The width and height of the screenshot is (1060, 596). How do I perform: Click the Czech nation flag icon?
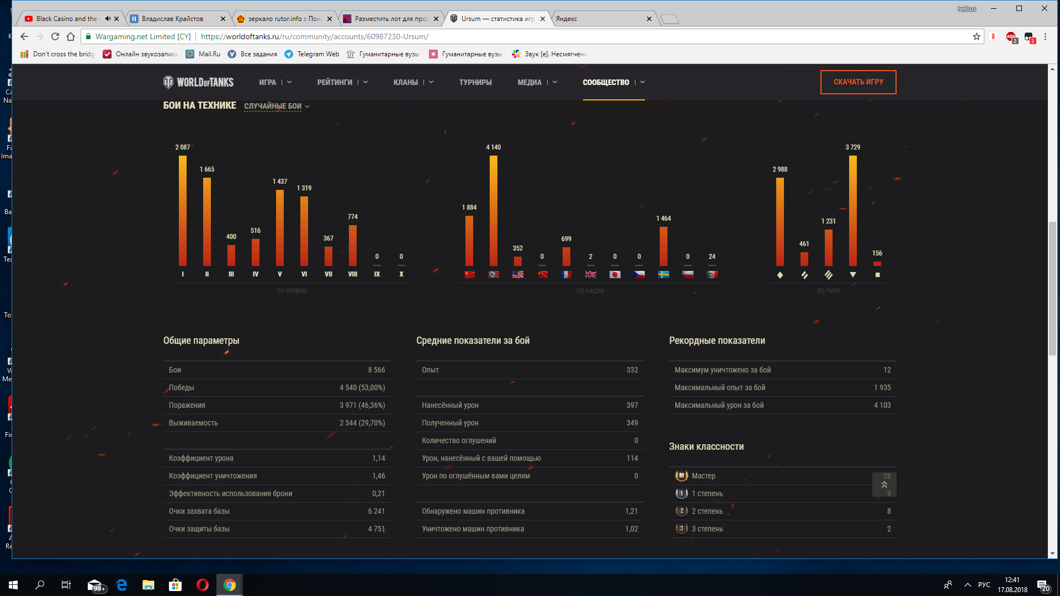coord(639,274)
